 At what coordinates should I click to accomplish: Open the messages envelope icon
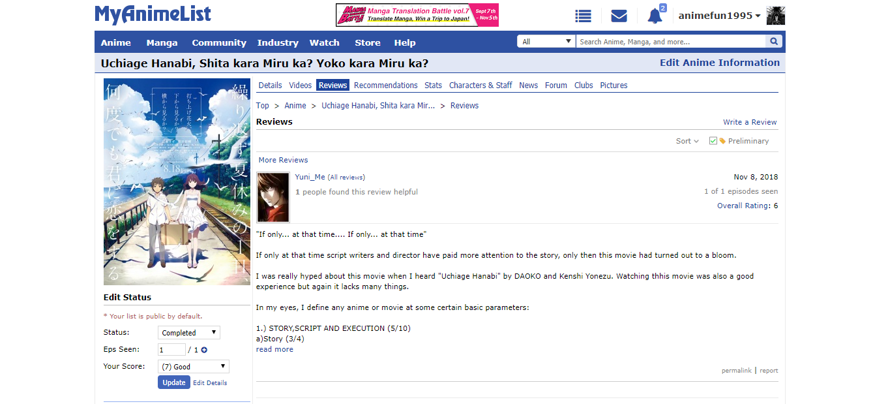pyautogui.click(x=619, y=16)
